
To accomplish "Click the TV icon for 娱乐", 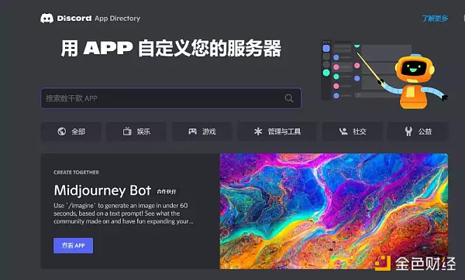I will pyautogui.click(x=127, y=131).
